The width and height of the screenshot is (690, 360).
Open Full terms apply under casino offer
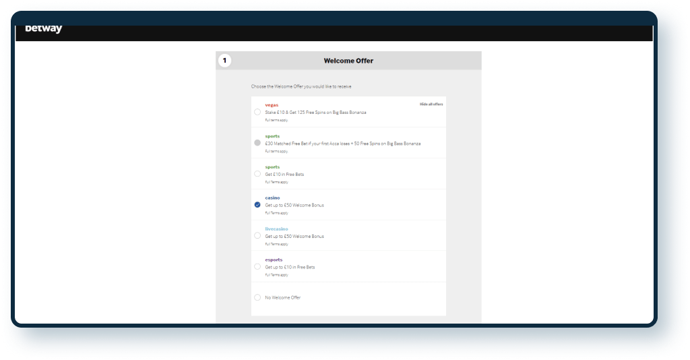pyautogui.click(x=276, y=213)
